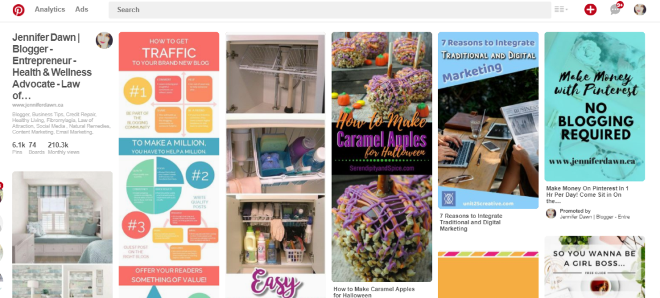The image size is (660, 298).
Task: Click Promoted by Jennifer Dawn link
Action: [x=595, y=214]
